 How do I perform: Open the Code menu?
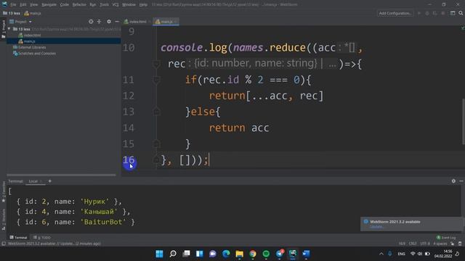coord(65,5)
